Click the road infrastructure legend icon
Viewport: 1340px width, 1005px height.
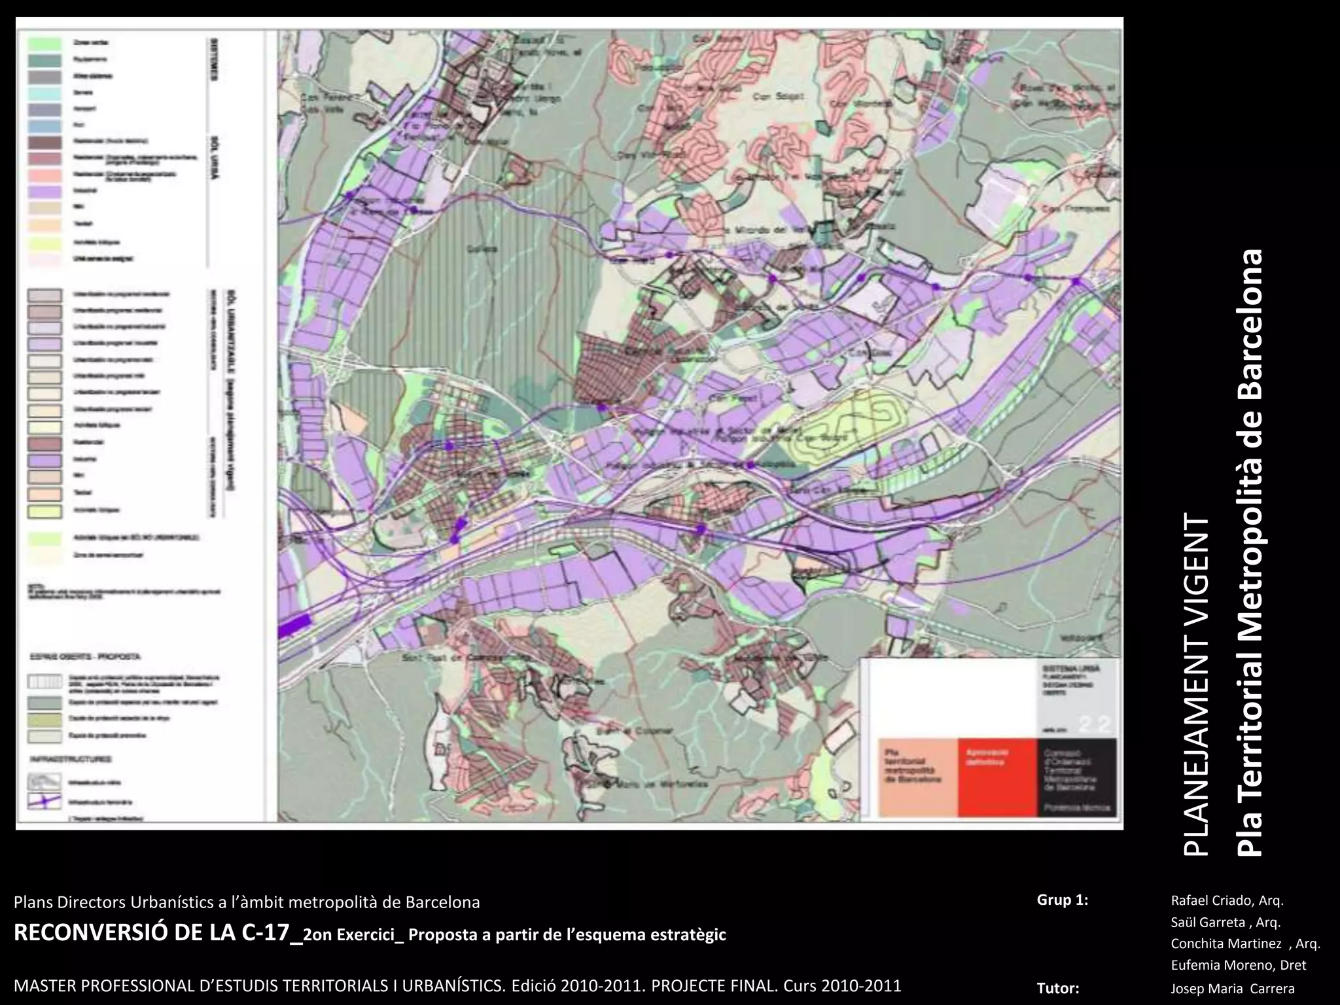(x=44, y=782)
